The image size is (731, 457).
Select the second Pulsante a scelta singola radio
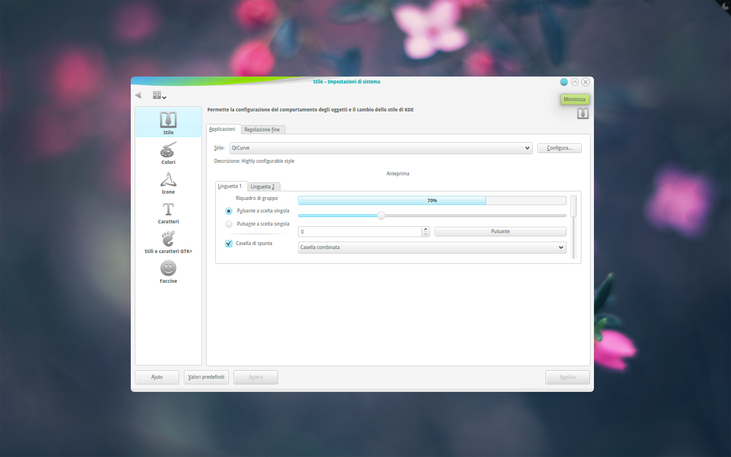pyautogui.click(x=228, y=224)
